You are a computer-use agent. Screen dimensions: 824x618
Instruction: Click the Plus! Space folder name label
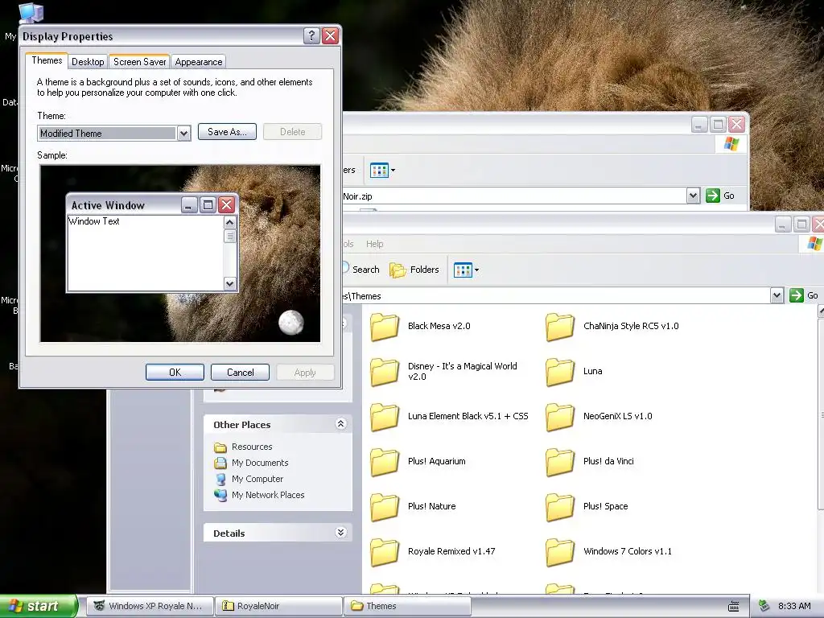point(605,506)
